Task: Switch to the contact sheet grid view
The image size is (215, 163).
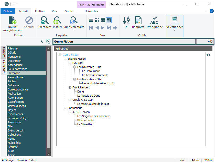Action: pos(97,20)
